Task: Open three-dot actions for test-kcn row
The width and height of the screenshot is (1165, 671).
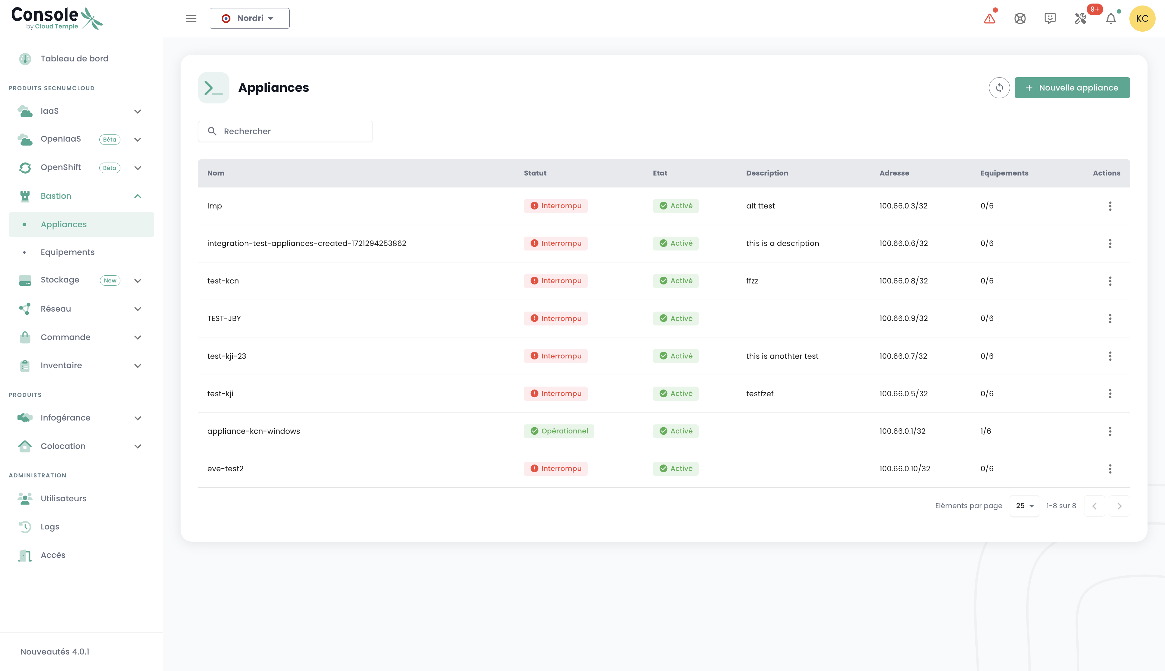Action: coord(1110,281)
